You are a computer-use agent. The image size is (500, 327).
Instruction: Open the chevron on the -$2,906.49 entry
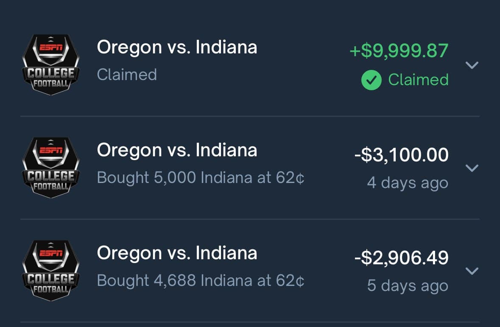(x=472, y=271)
